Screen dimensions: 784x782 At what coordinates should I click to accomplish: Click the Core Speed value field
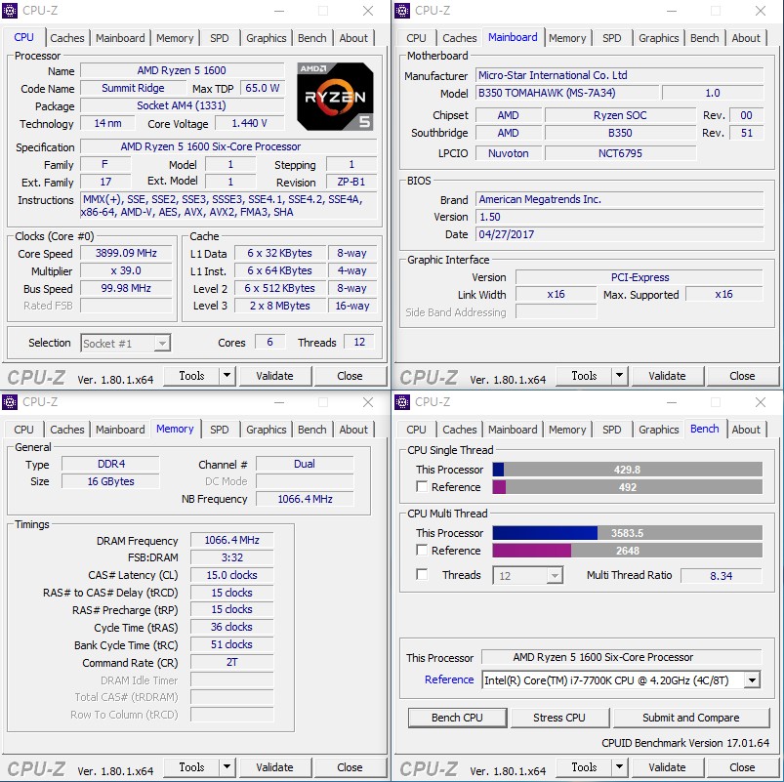[x=126, y=253]
